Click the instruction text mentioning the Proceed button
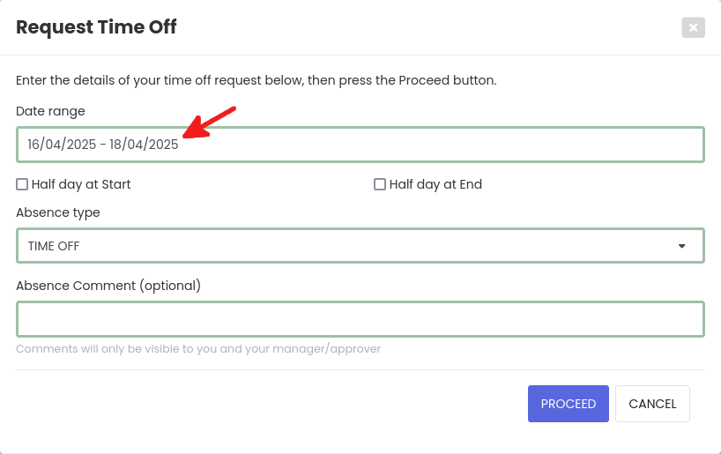The height and width of the screenshot is (454, 721). click(256, 80)
